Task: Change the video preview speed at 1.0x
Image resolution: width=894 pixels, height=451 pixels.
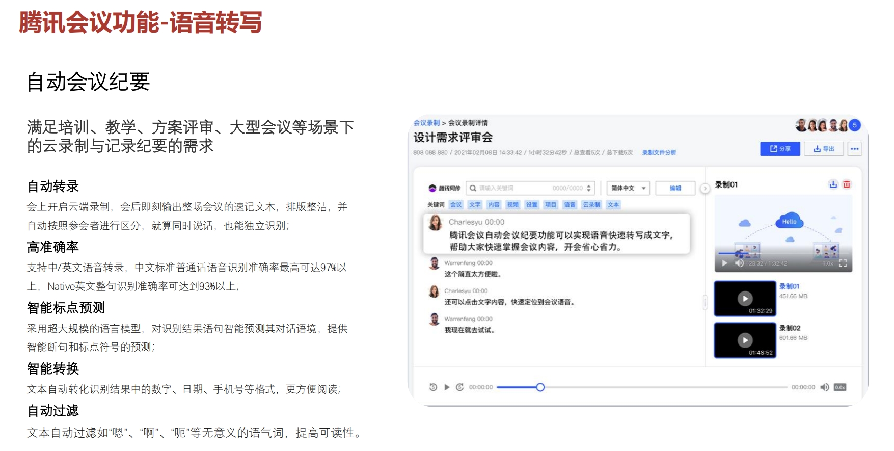Action: [828, 263]
